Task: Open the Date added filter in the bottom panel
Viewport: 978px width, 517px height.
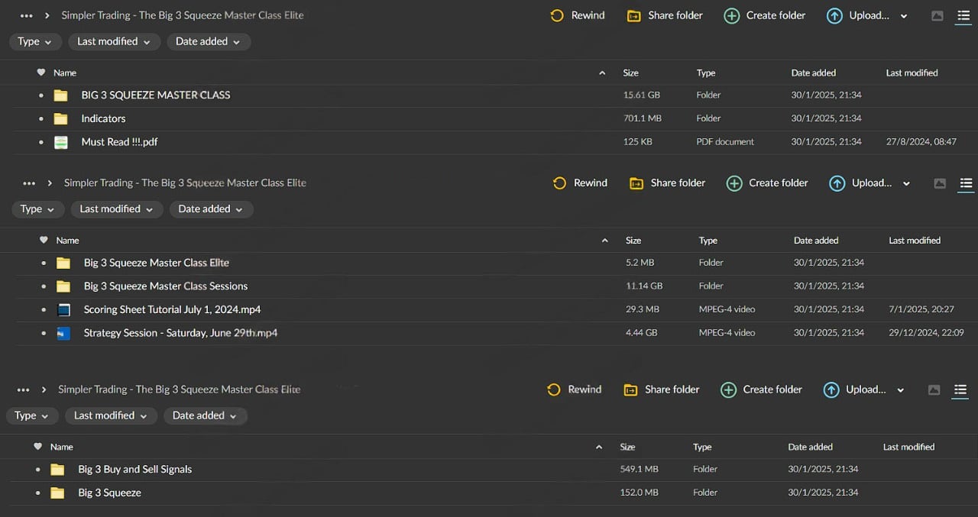Action: [x=205, y=415]
